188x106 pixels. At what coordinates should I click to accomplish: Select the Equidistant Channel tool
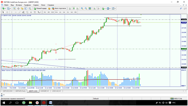click(23, 12)
